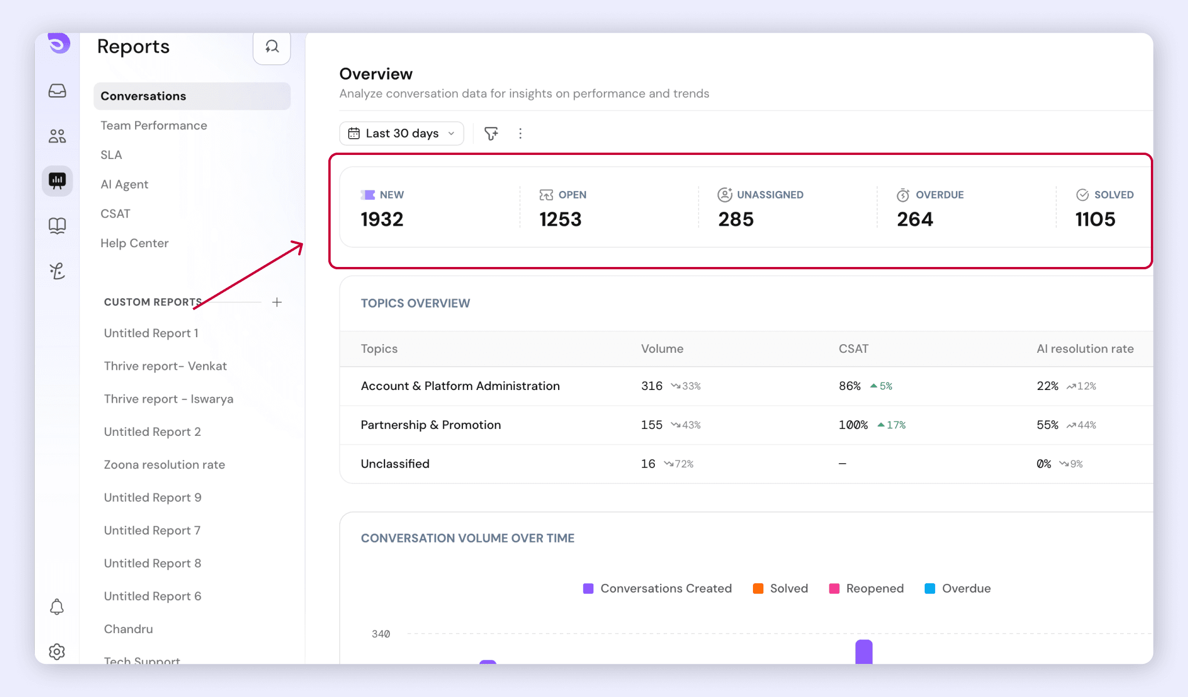Click the search chat icon beside Reports
1188x697 pixels.
point(271,47)
